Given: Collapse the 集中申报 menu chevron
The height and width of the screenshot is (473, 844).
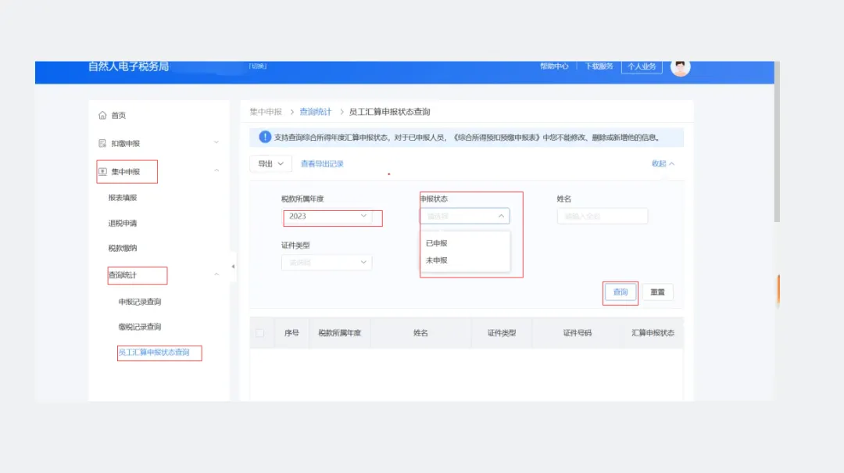Looking at the screenshot, I should coord(216,170).
